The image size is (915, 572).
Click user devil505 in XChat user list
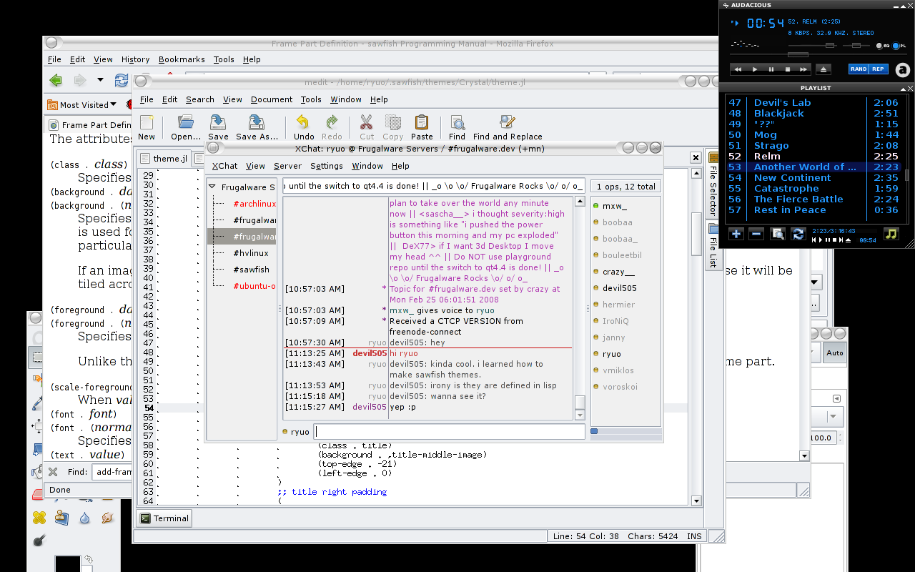[x=619, y=288]
